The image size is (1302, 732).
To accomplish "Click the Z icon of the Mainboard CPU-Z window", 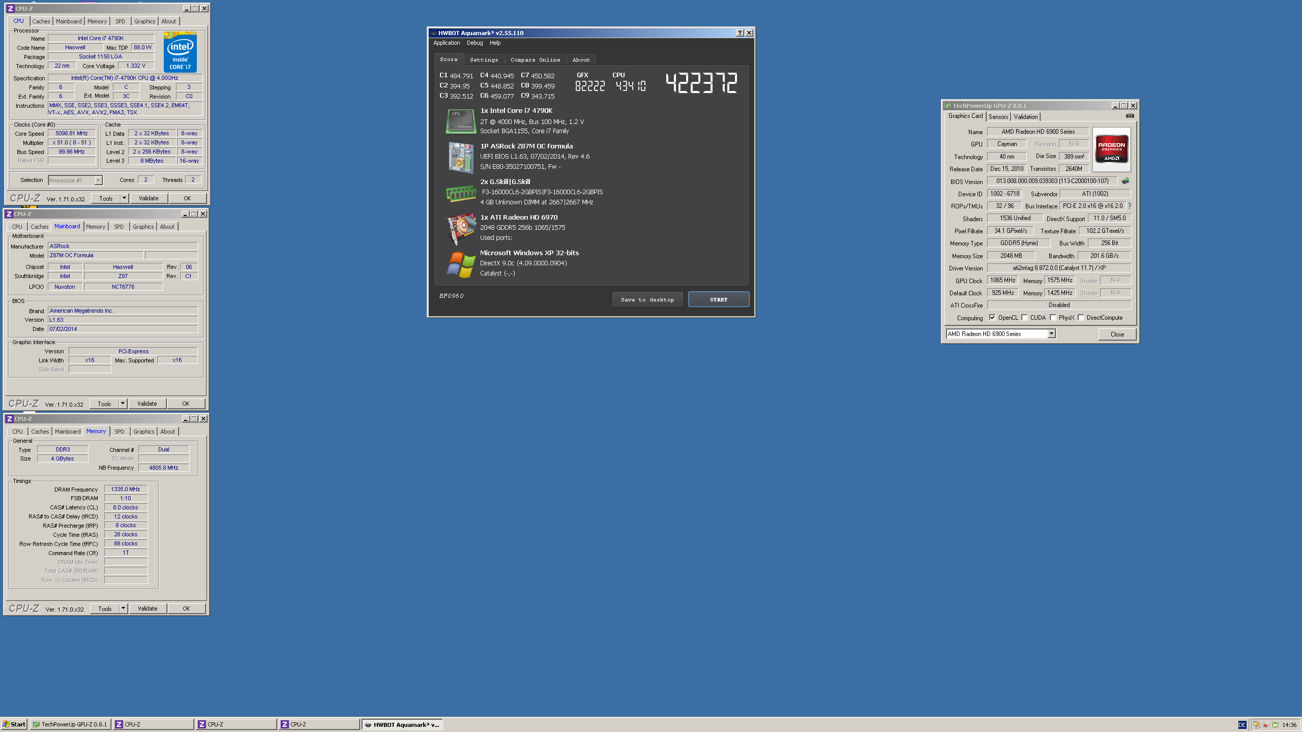I will coord(9,214).
